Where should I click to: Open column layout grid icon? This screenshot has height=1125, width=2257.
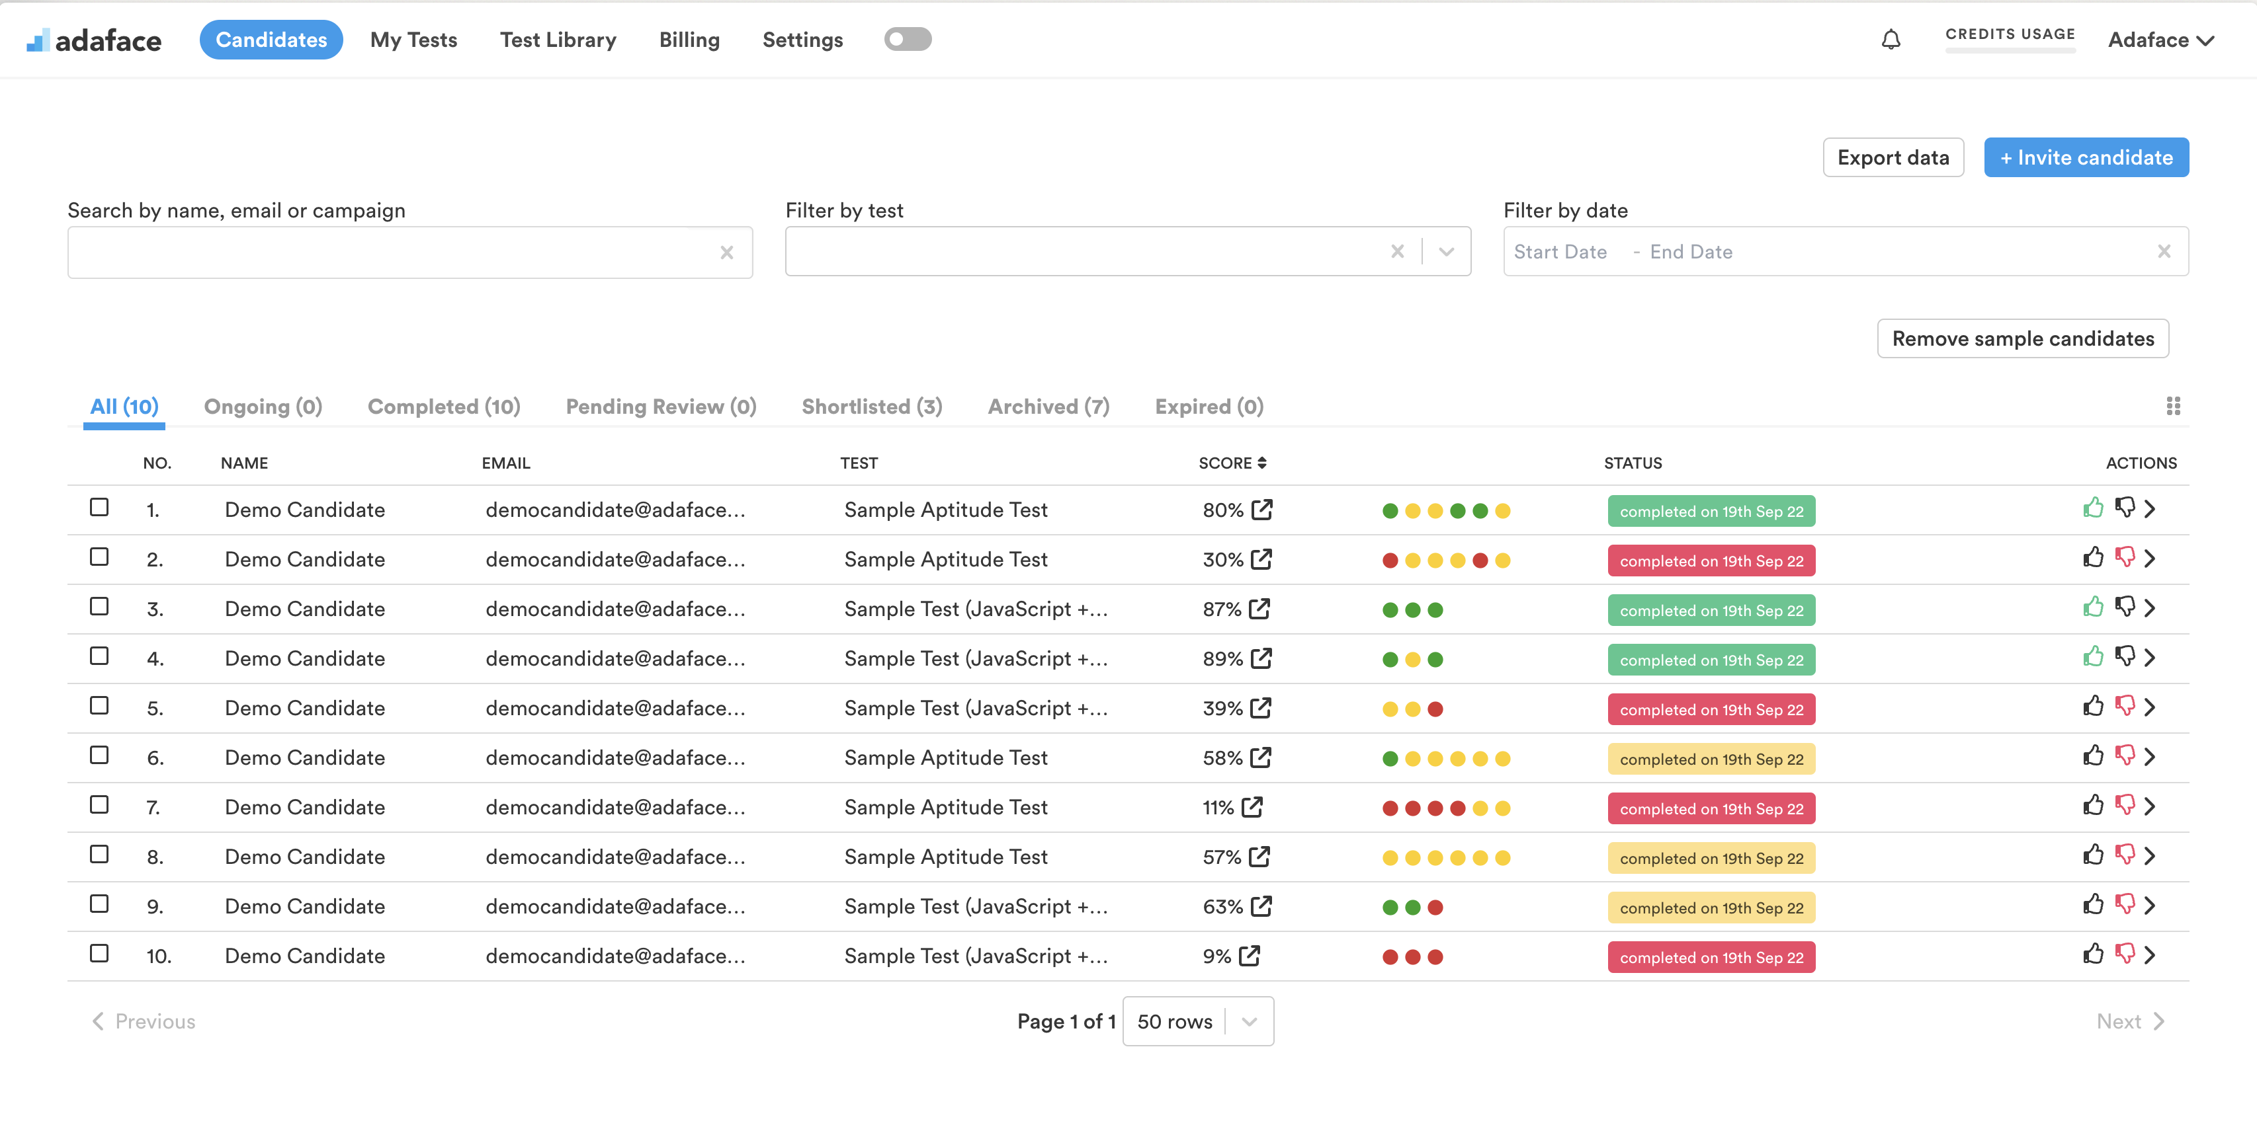(x=2173, y=407)
